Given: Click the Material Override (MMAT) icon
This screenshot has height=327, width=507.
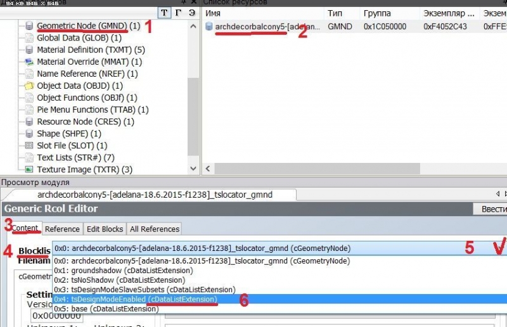Looking at the screenshot, I should (x=29, y=62).
